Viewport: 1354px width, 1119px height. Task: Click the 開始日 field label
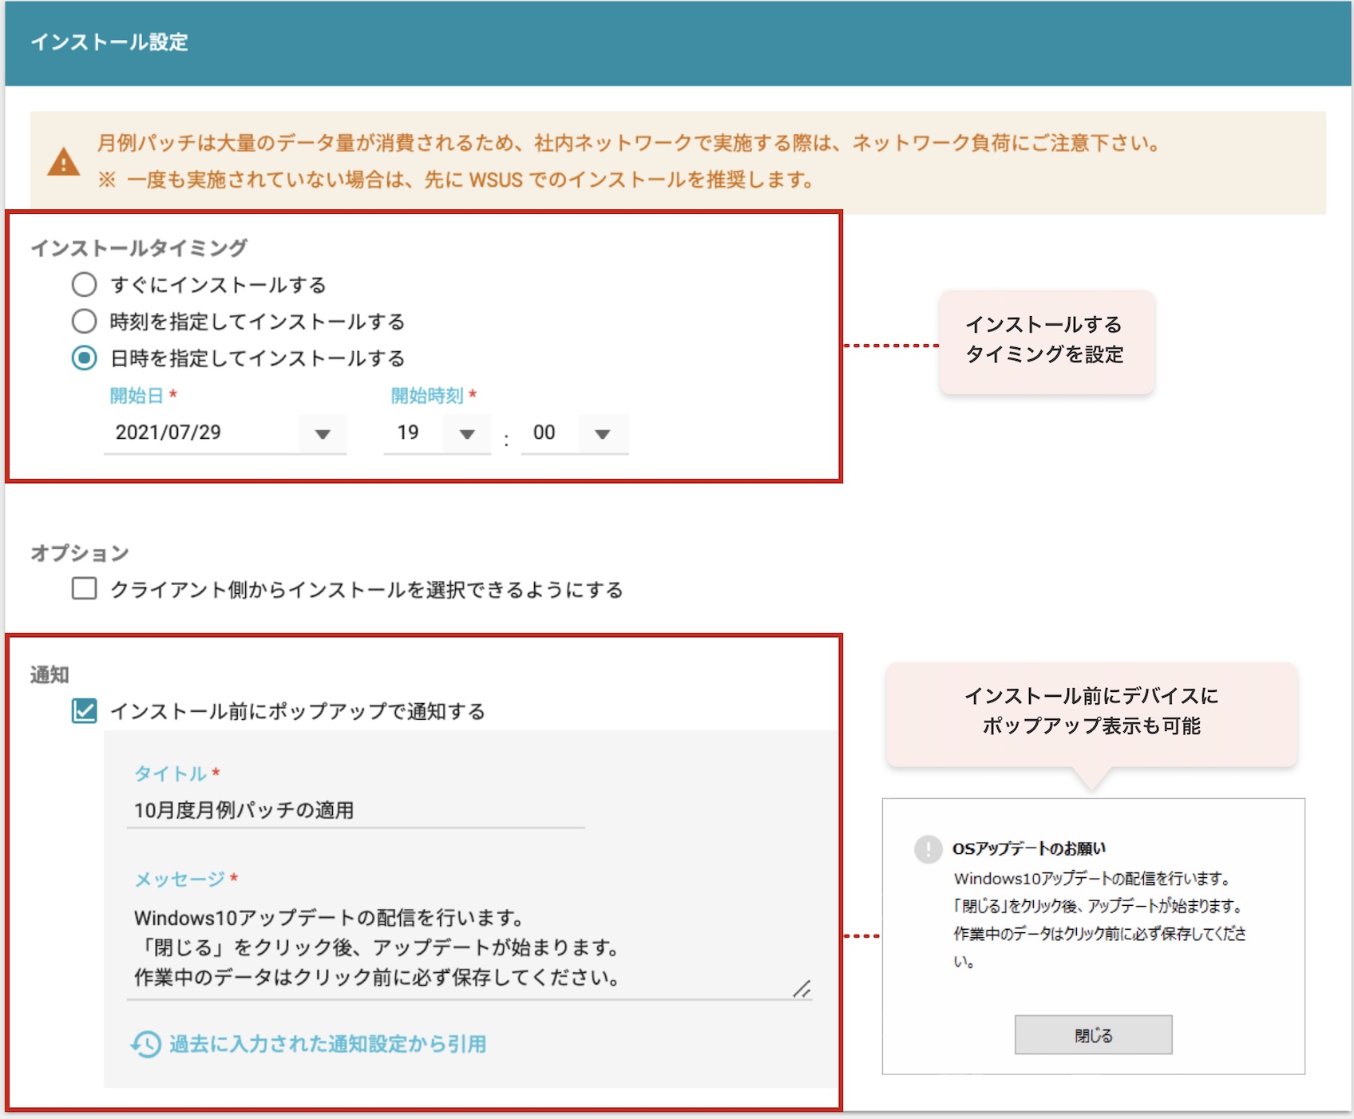137,396
